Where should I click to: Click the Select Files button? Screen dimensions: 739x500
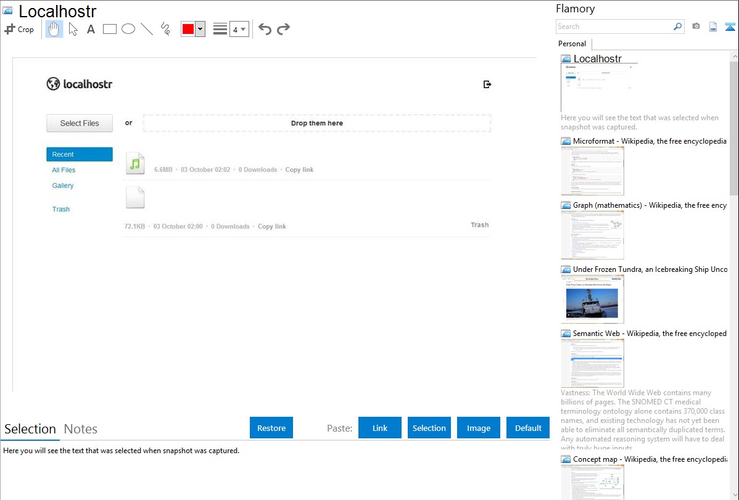(x=80, y=123)
